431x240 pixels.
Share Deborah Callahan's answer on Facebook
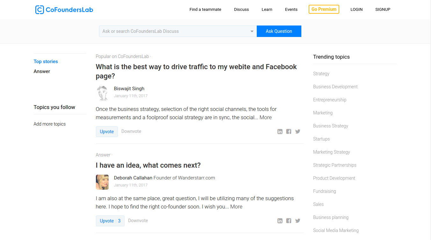point(289,221)
